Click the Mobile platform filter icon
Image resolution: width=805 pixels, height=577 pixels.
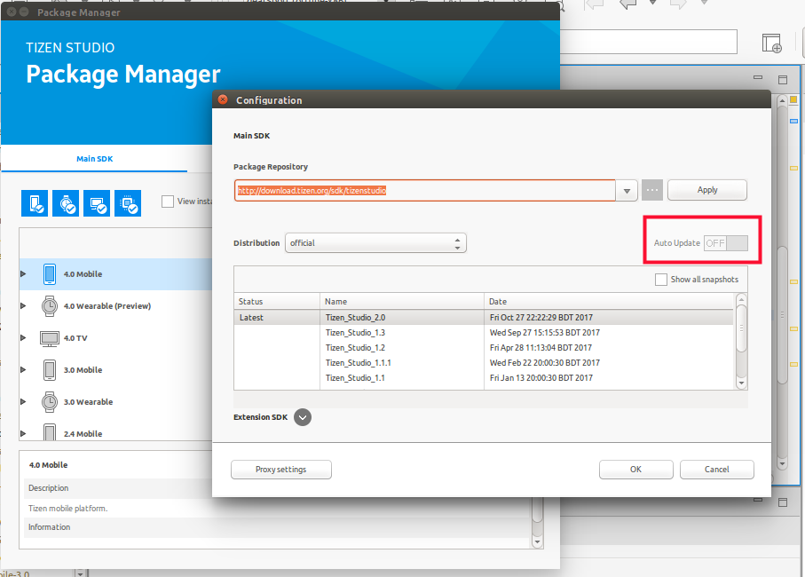[x=35, y=203]
